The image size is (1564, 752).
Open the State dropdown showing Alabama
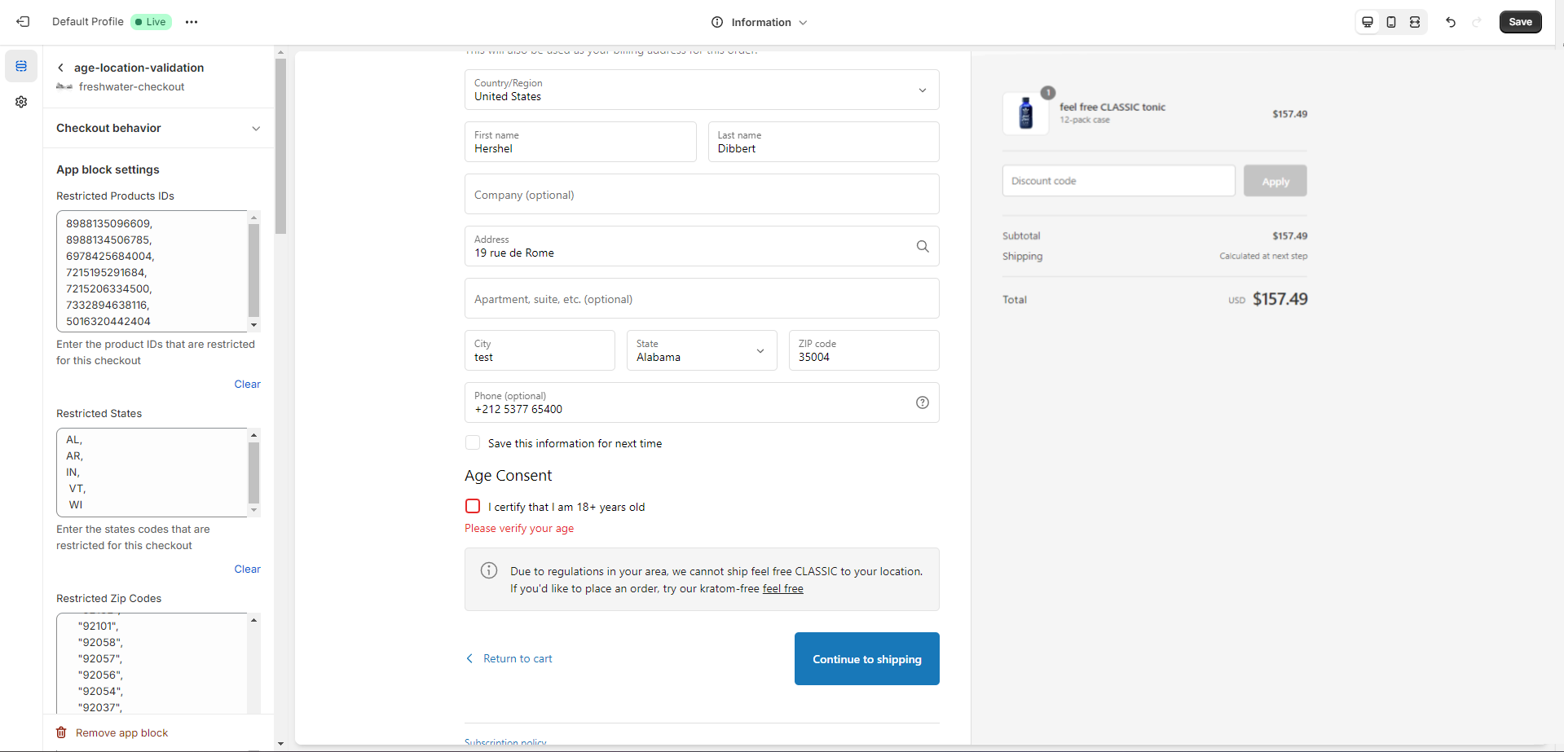pyautogui.click(x=702, y=350)
